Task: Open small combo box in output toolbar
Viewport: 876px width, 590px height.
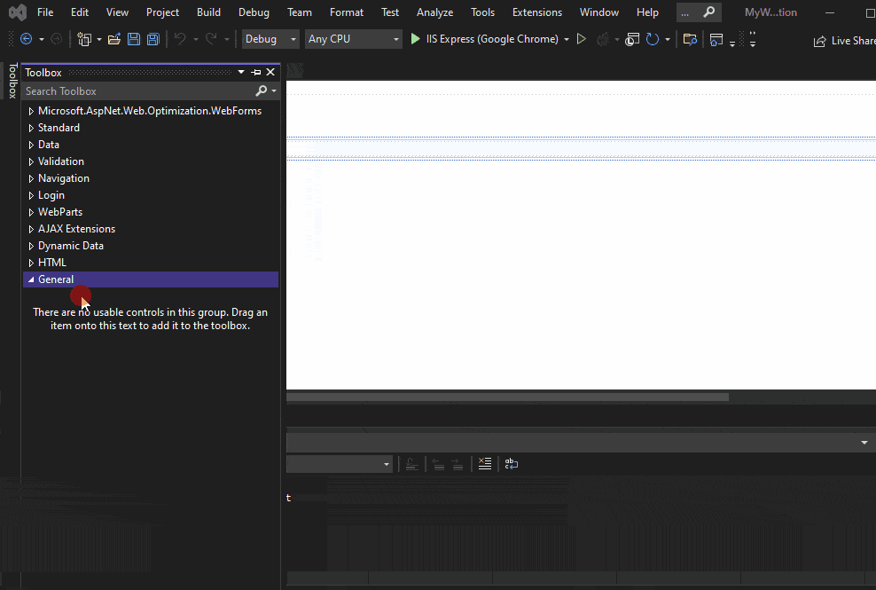Action: (x=340, y=464)
